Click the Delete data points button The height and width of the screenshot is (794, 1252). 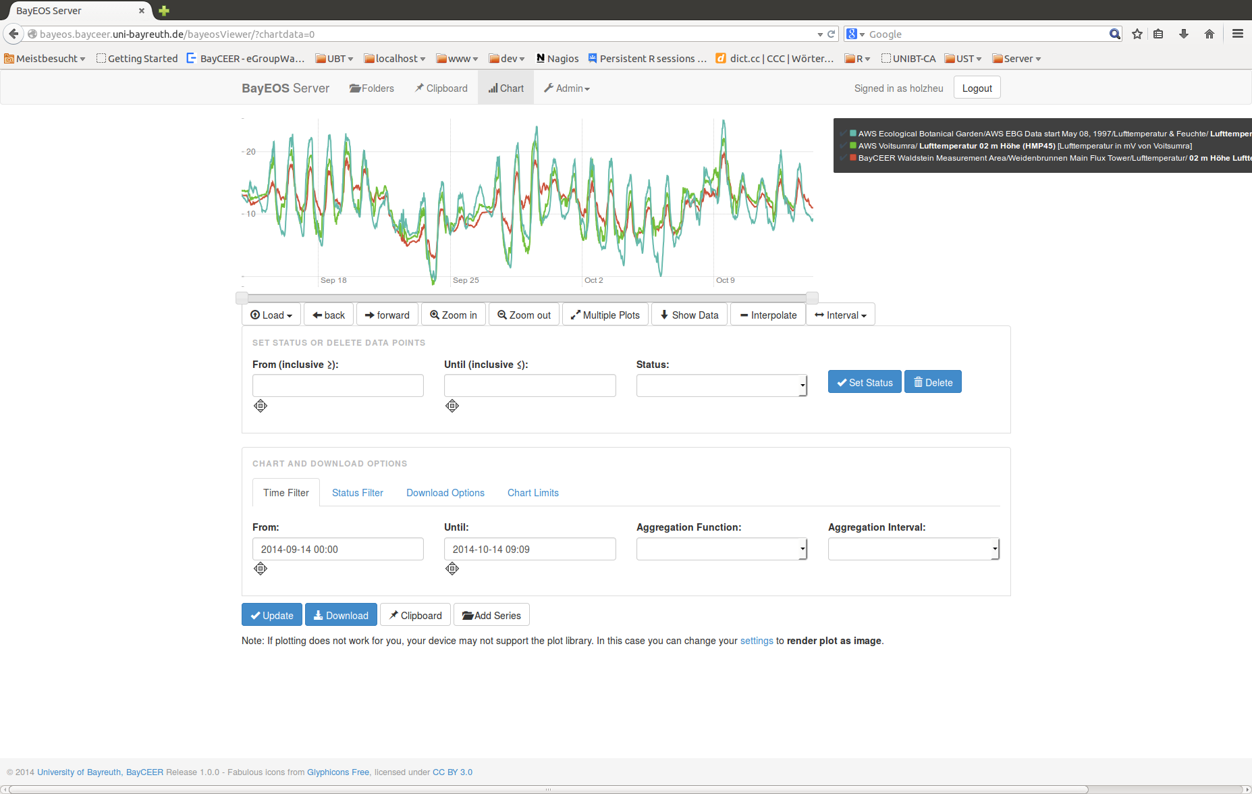click(933, 382)
